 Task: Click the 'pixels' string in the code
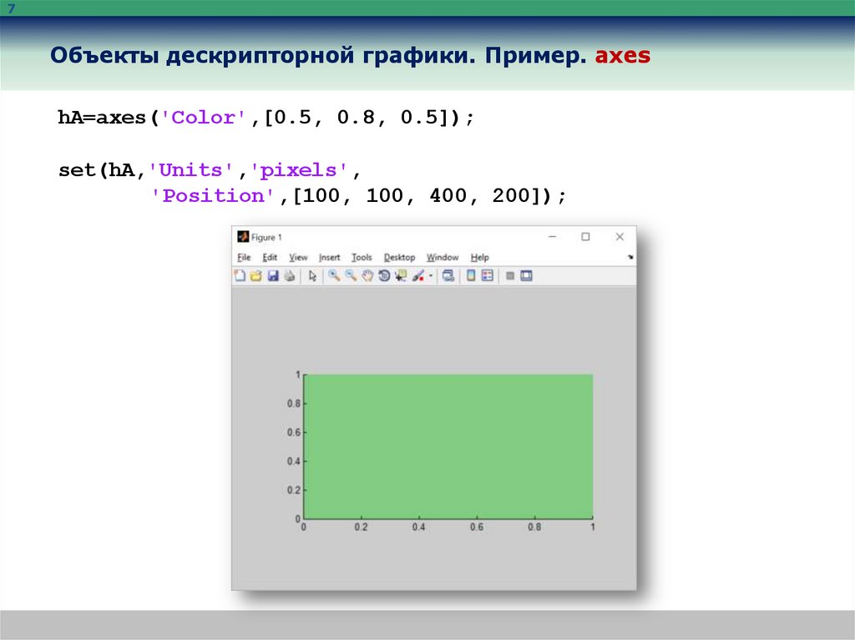tap(298, 170)
